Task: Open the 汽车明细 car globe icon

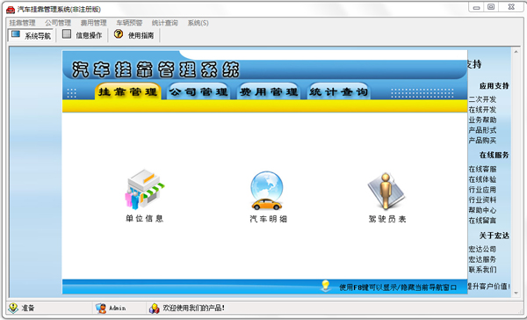Action: (x=267, y=191)
